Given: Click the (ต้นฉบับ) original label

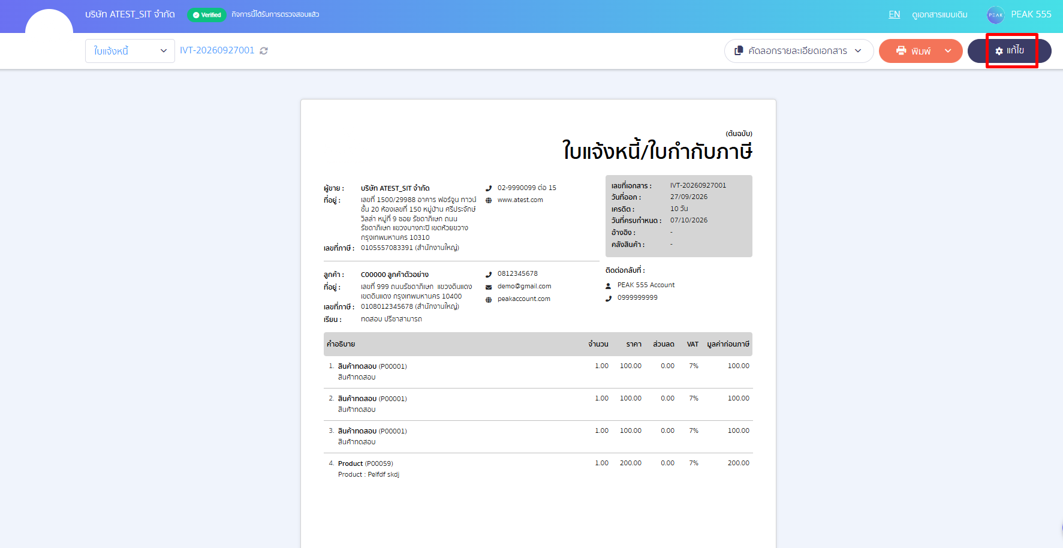Looking at the screenshot, I should (x=739, y=134).
